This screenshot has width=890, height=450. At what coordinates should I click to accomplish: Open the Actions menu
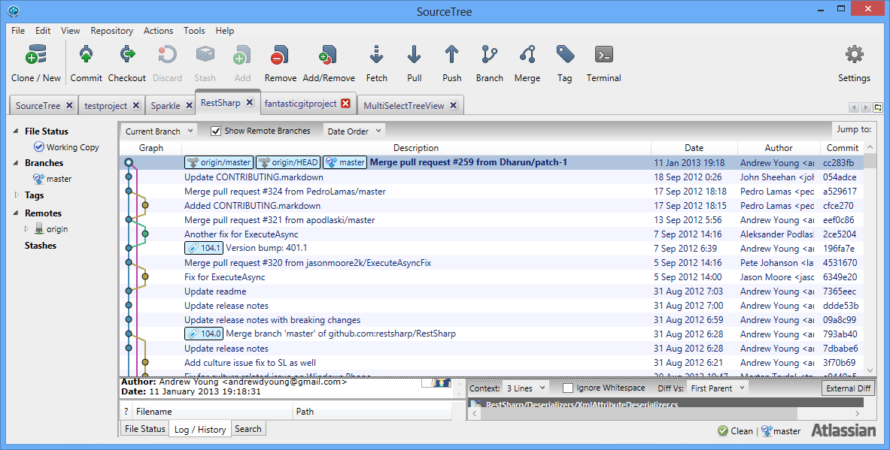coord(158,31)
